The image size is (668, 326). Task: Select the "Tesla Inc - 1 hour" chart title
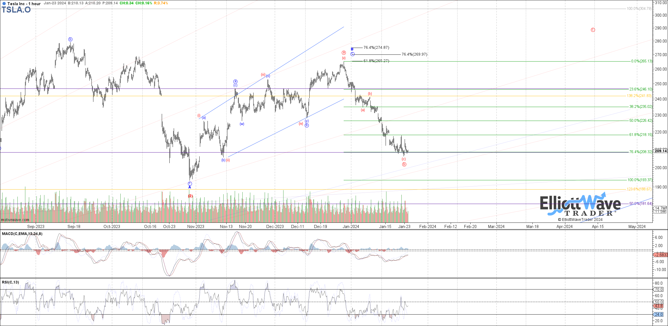pyautogui.click(x=24, y=4)
